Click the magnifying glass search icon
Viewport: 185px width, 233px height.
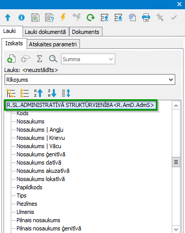(x=53, y=59)
